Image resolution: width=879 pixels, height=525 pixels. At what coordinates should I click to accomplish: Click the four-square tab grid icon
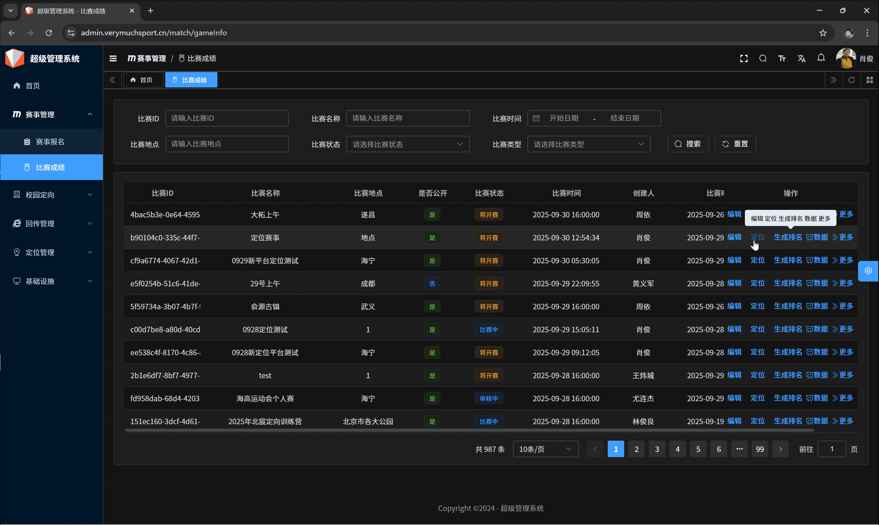(x=869, y=80)
